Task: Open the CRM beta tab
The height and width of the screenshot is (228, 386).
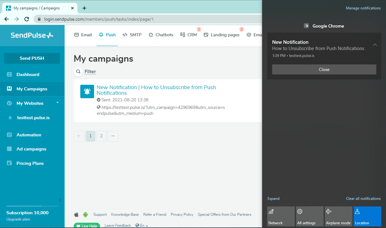Action: point(188,35)
